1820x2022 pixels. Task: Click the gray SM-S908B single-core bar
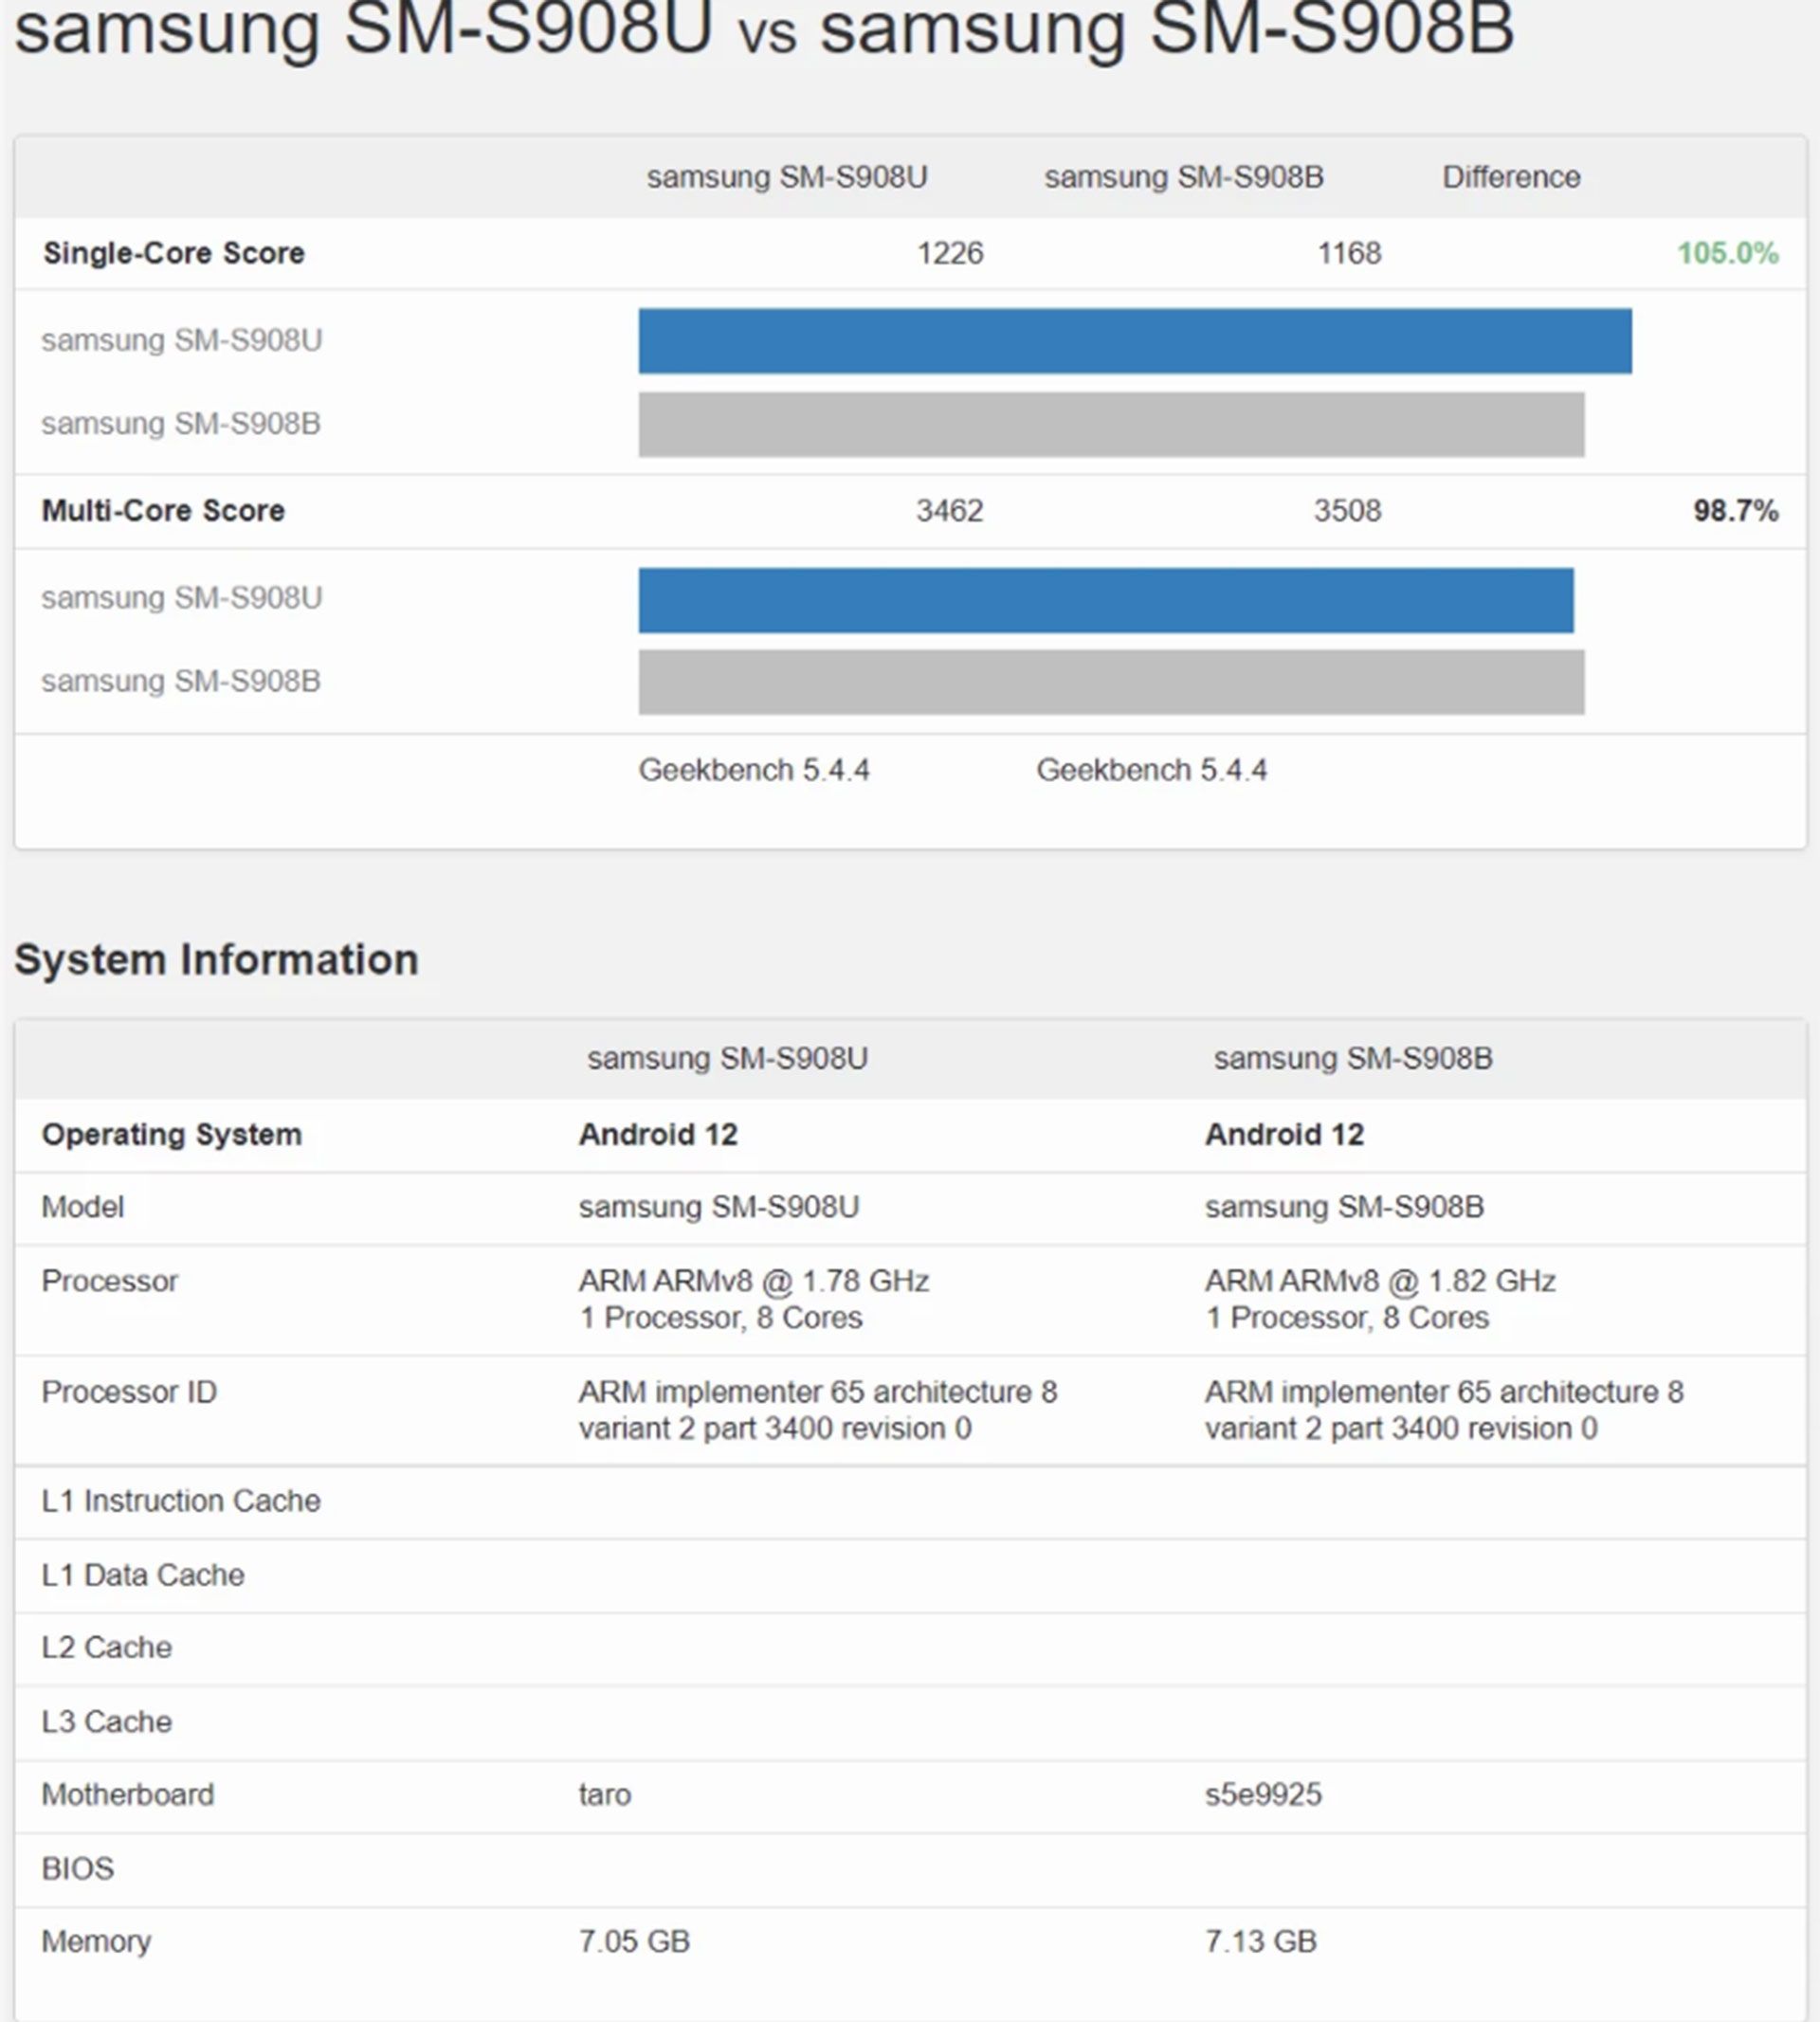1111,424
